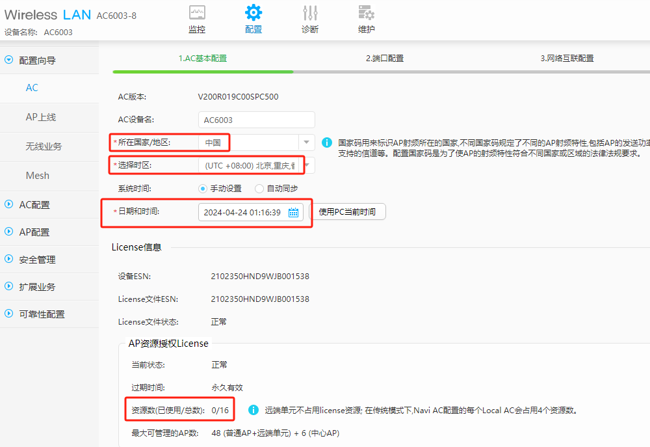The image size is (650, 447).
Task: Select 手动设置 system time option
Action: pyautogui.click(x=203, y=189)
